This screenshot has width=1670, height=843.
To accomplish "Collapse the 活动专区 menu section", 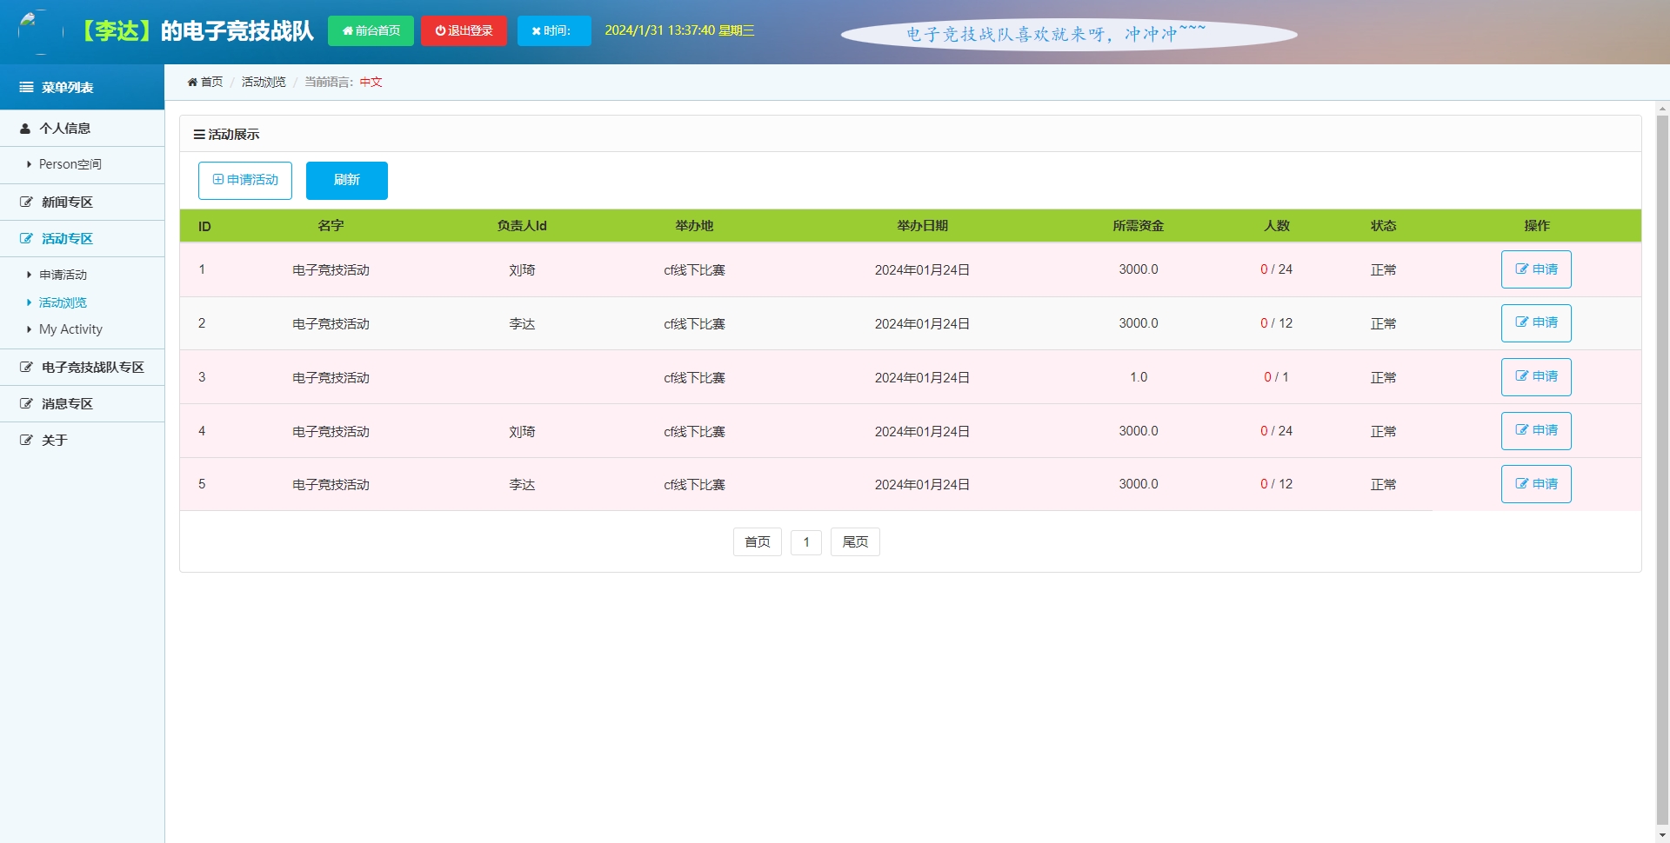I will (x=82, y=238).
